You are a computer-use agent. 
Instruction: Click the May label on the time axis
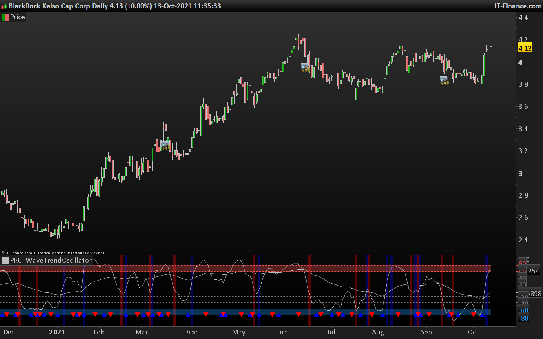239,332
